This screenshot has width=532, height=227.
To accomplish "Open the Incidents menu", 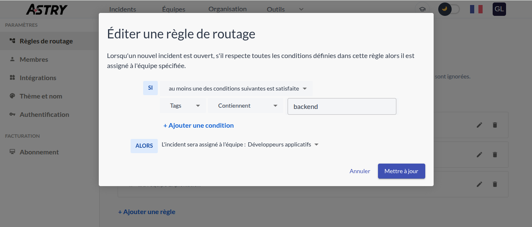I will 122,9.
